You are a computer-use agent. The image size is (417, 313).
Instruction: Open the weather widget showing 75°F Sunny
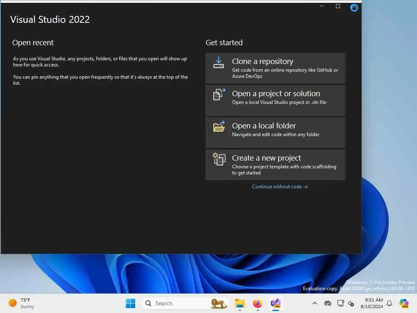point(22,303)
